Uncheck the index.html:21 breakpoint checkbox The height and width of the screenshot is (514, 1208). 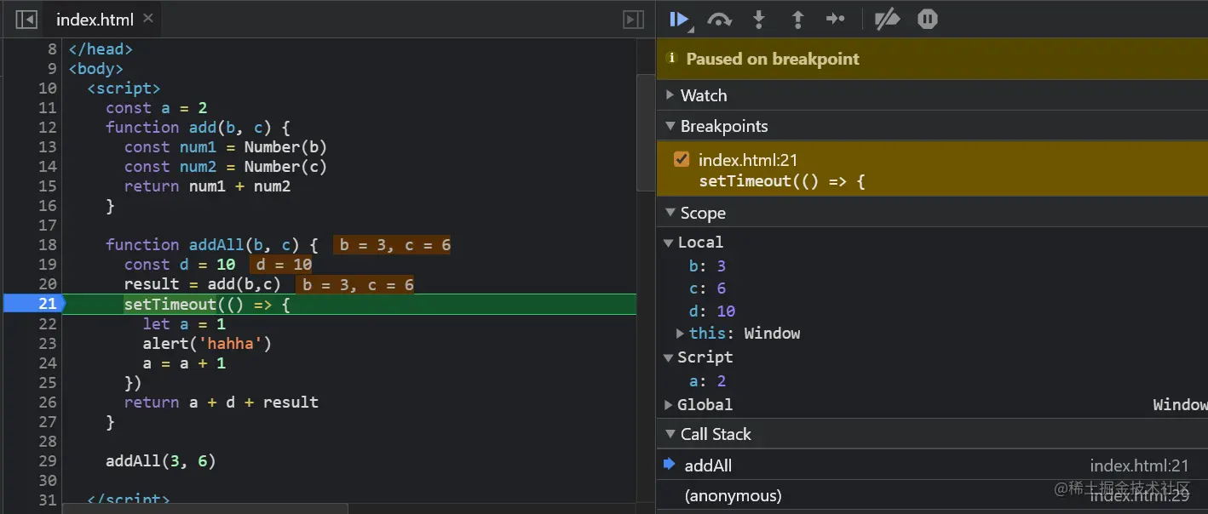(x=682, y=159)
